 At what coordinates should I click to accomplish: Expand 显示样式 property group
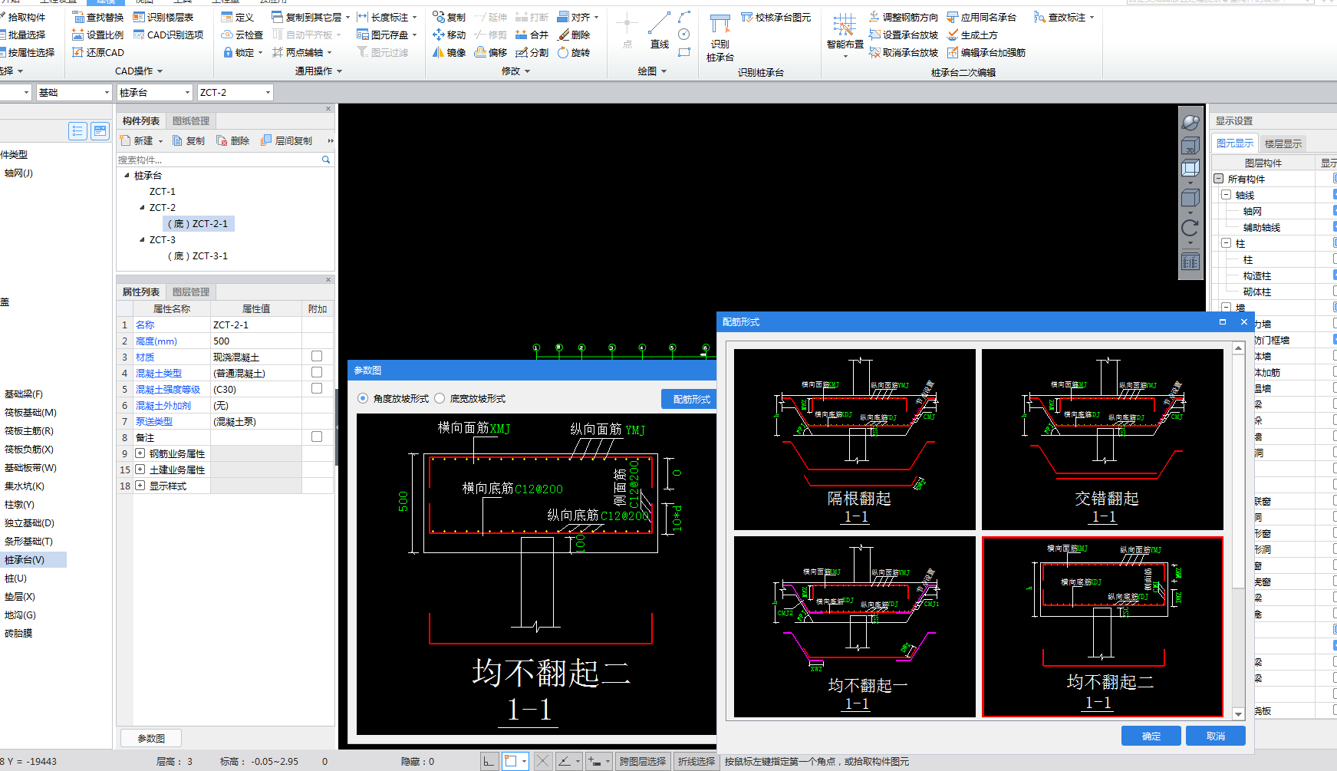coord(140,486)
